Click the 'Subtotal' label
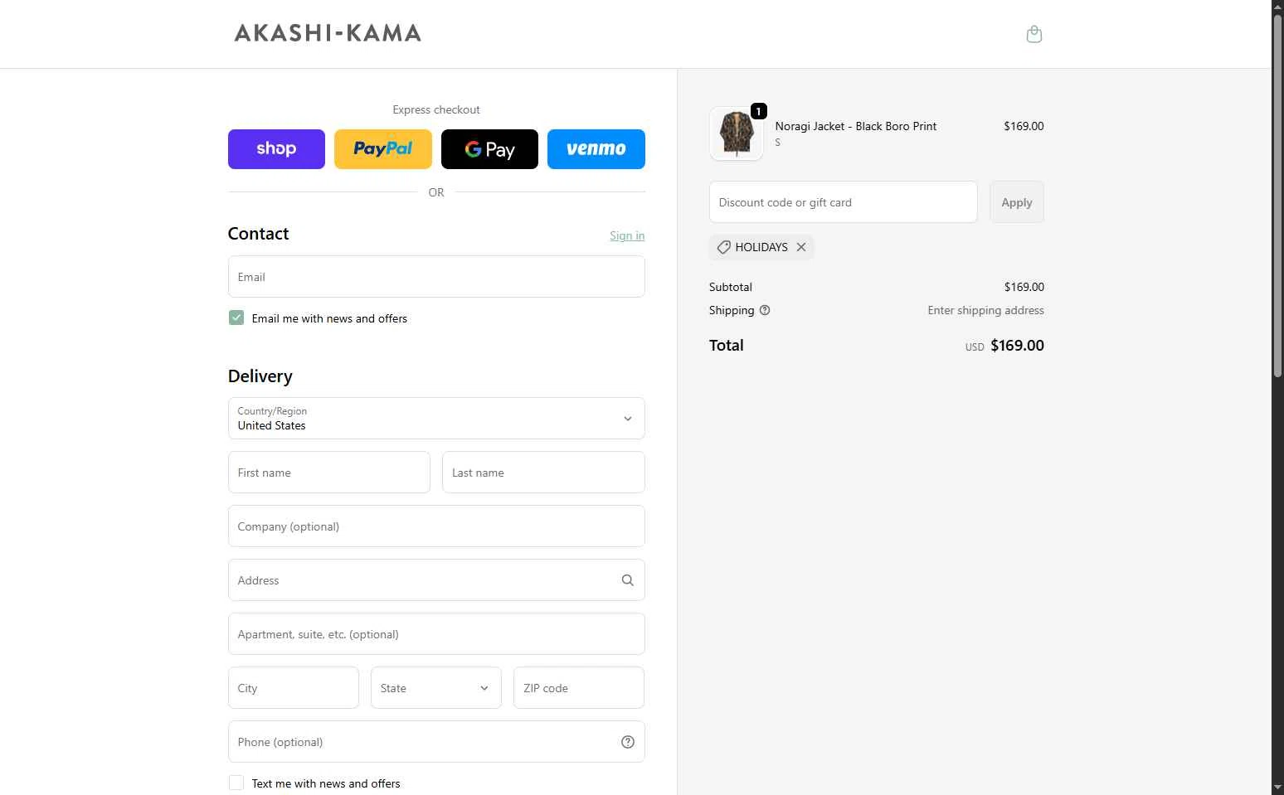The height and width of the screenshot is (795, 1284). tap(730, 287)
